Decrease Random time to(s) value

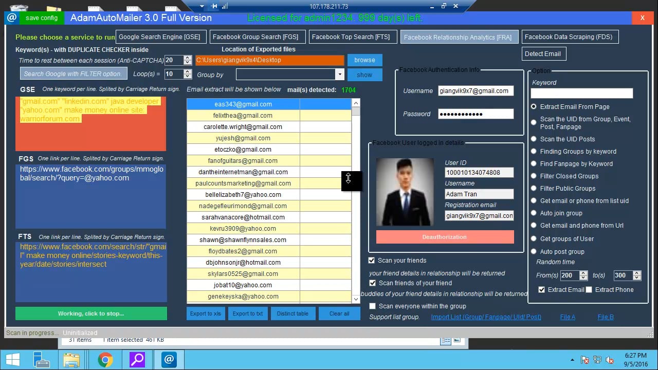tap(637, 277)
